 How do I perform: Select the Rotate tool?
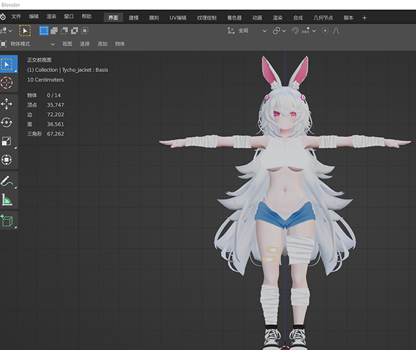7,123
